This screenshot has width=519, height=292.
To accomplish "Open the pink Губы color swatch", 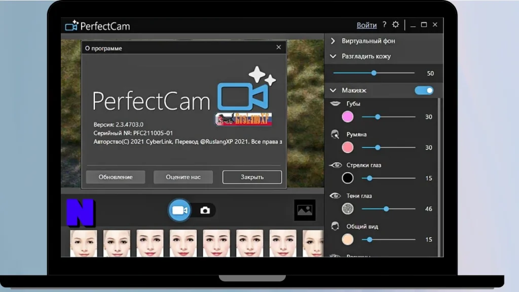I will (348, 117).
